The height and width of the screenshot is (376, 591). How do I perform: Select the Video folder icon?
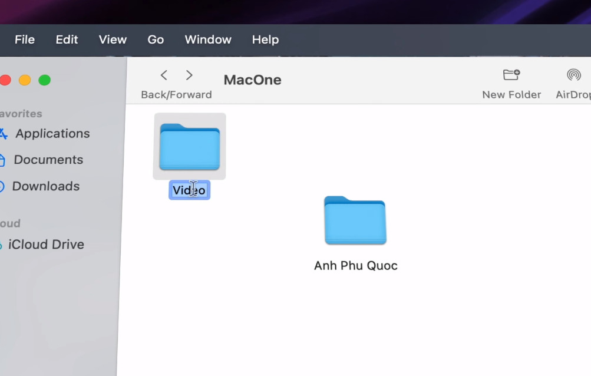(190, 147)
